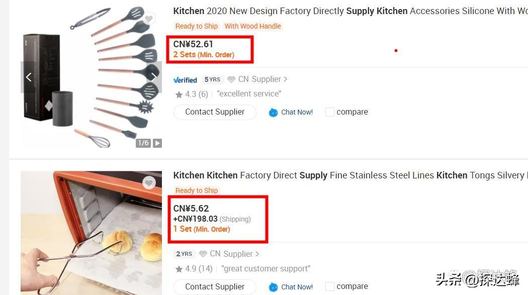This screenshot has width=528, height=295.
Task: Start Chat Now for kitchen tongs
Action: coord(291,287)
